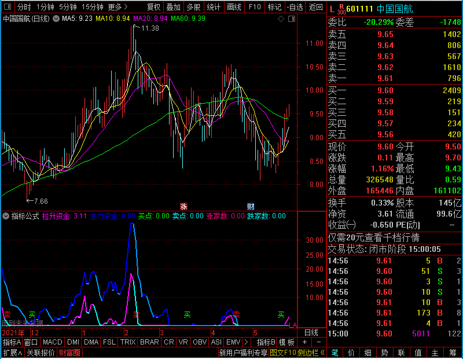463x359 pixels.
Task: Zoom out the chart with the − button
Action: tap(319, 342)
